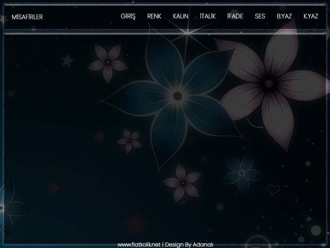Select K.YAZ smaller text option
330x248 pixels.
click(311, 16)
